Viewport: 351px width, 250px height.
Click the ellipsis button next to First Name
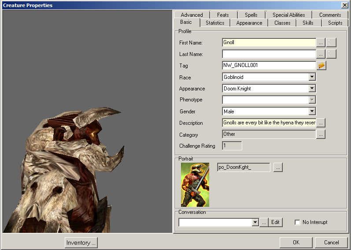(x=321, y=42)
